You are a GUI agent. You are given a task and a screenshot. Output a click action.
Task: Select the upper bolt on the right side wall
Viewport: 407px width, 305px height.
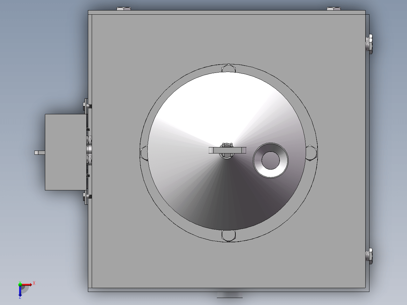pos(369,44)
